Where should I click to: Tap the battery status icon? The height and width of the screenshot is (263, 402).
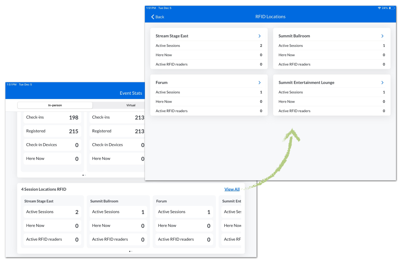point(392,8)
